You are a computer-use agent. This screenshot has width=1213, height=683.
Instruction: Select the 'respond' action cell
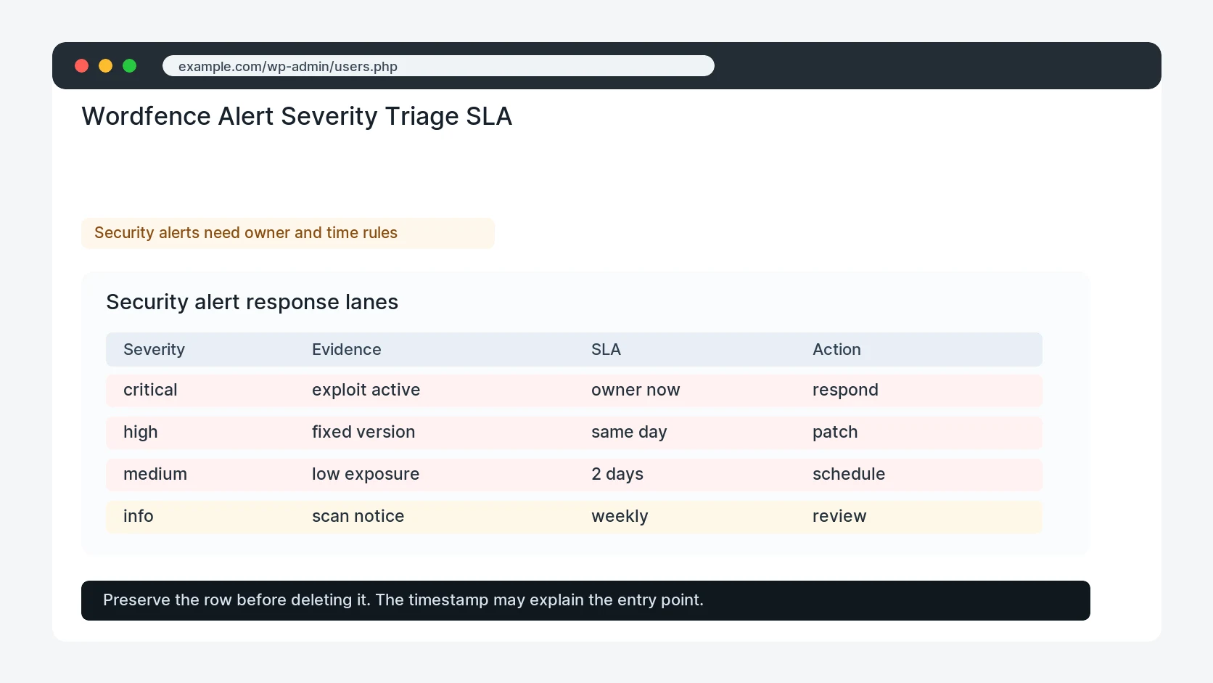(845, 390)
